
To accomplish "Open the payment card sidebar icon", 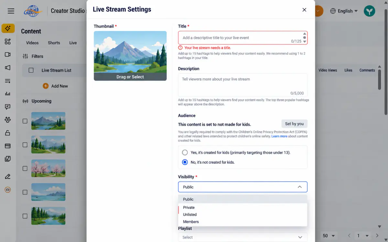I will coord(8,146).
